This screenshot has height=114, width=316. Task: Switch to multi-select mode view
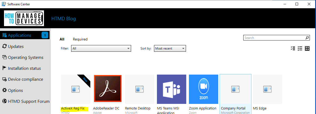tap(293, 48)
